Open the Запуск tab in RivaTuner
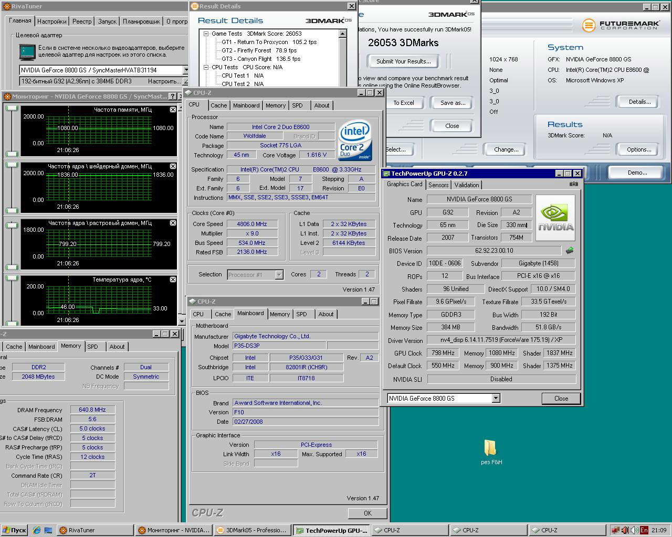Viewport: 672px width, 537px height. [x=107, y=22]
